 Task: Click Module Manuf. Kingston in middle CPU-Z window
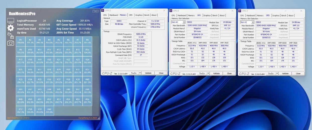coord(197,28)
